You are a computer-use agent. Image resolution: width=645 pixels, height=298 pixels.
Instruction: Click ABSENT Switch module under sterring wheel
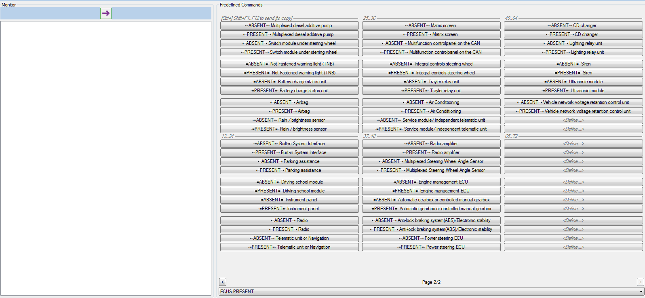[x=289, y=43]
